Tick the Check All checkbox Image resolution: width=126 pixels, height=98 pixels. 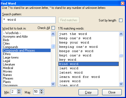pyautogui.click(x=53, y=28)
